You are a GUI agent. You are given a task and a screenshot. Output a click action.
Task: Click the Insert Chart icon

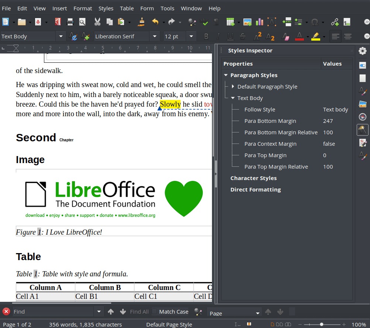click(259, 22)
